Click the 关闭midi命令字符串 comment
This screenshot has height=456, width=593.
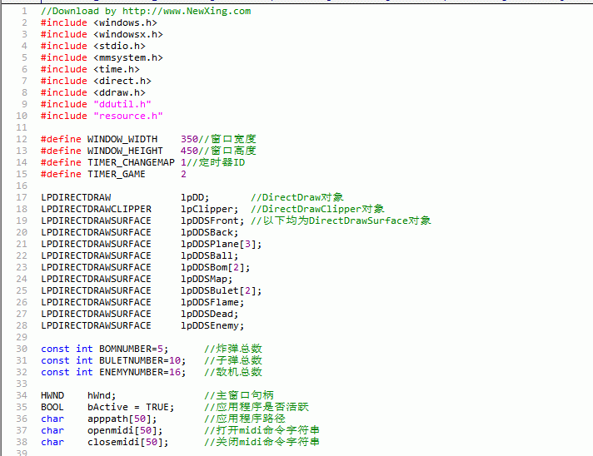(x=262, y=443)
